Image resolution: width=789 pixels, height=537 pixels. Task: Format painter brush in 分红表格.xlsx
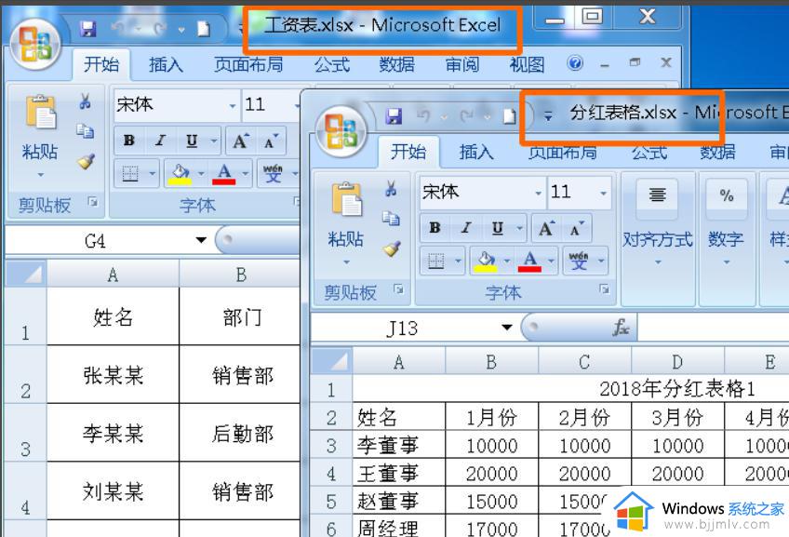point(392,248)
